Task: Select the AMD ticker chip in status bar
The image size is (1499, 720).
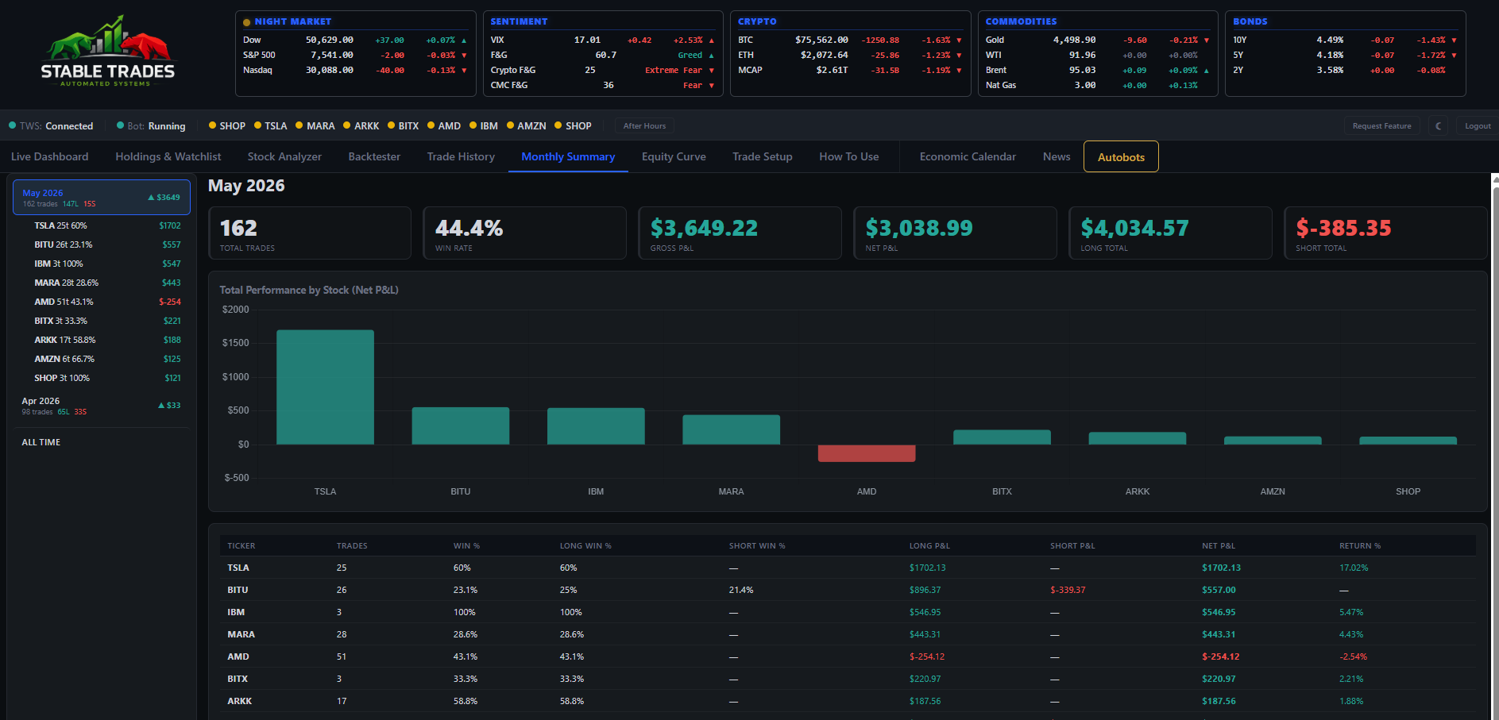Action: [x=444, y=125]
